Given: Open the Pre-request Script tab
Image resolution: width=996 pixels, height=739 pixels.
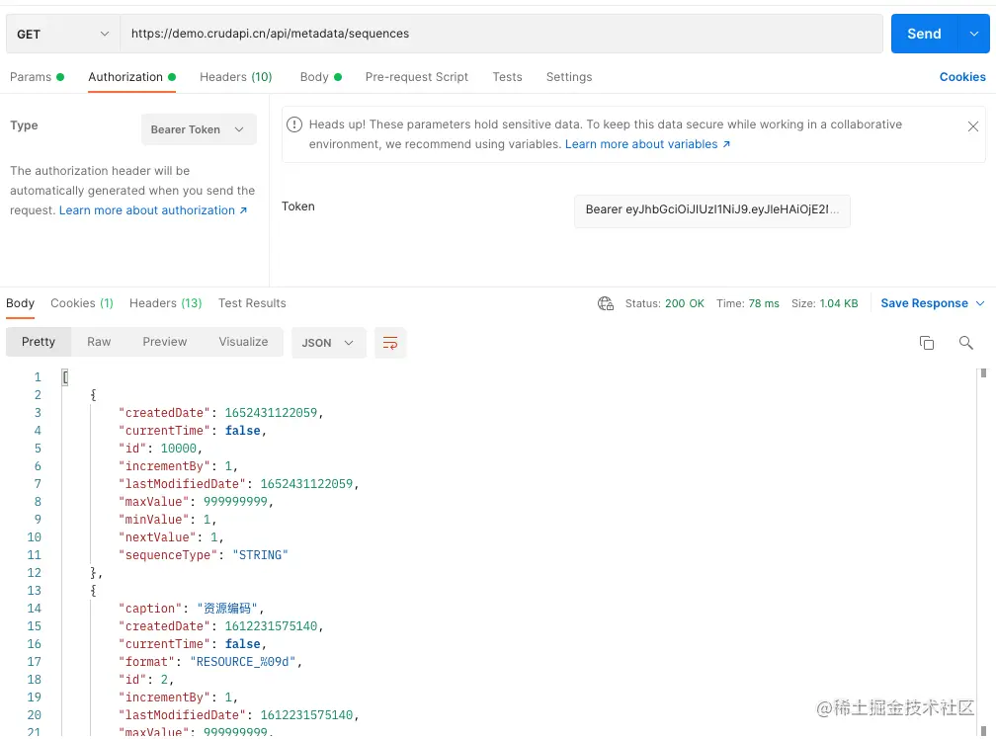Looking at the screenshot, I should tap(416, 77).
